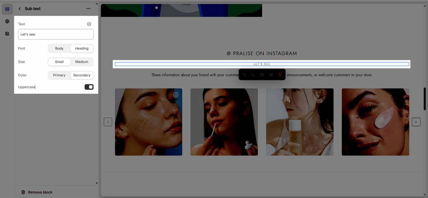Open the Apps icon in left sidebar
The width and height of the screenshot is (428, 198).
7,34
